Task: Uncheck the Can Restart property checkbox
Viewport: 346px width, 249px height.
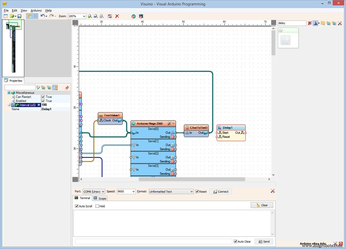Action: pos(43,97)
